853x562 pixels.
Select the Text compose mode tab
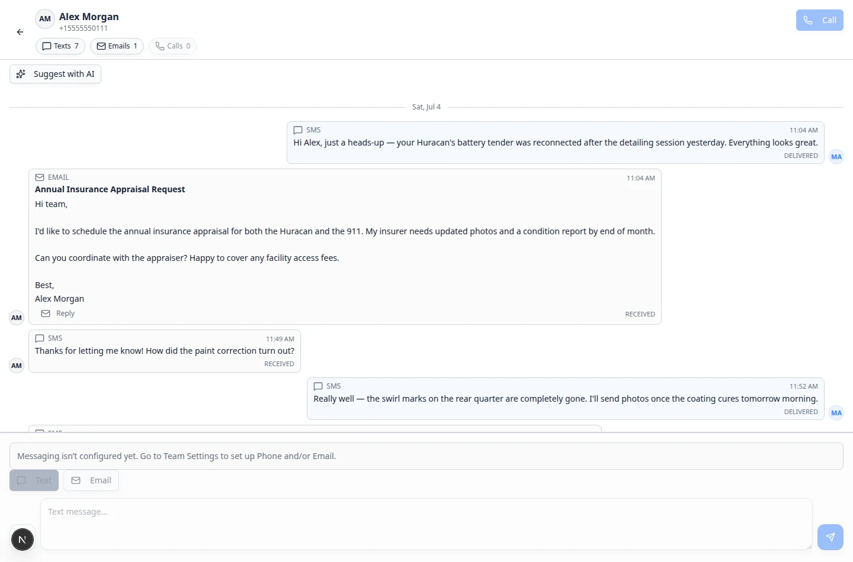pyautogui.click(x=34, y=480)
